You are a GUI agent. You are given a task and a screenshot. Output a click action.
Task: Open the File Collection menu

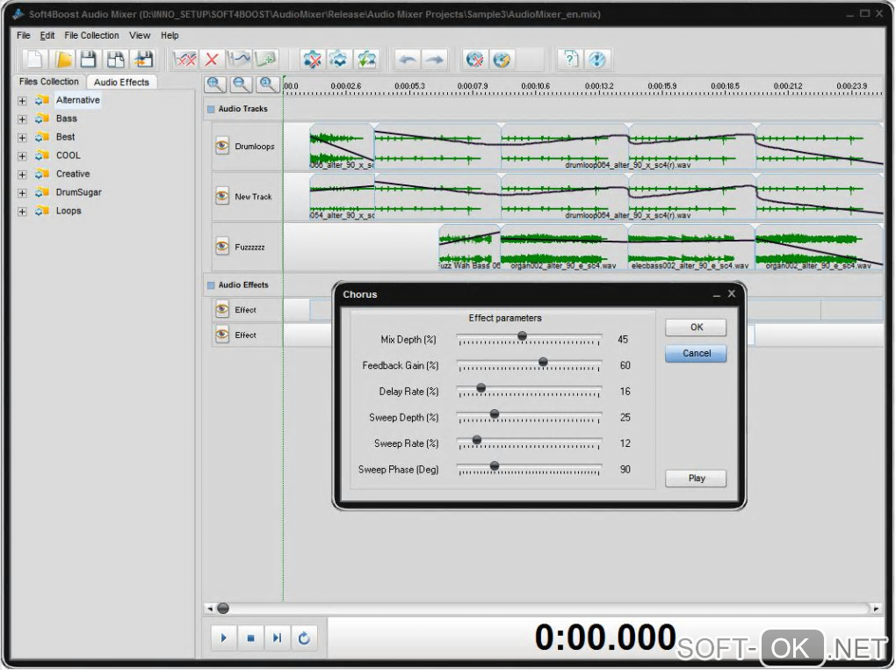[91, 35]
